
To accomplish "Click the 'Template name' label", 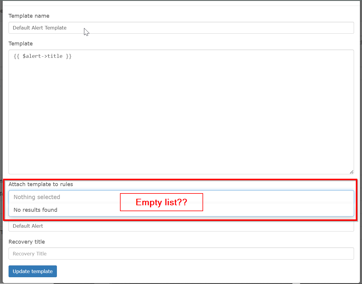I will tap(29, 16).
